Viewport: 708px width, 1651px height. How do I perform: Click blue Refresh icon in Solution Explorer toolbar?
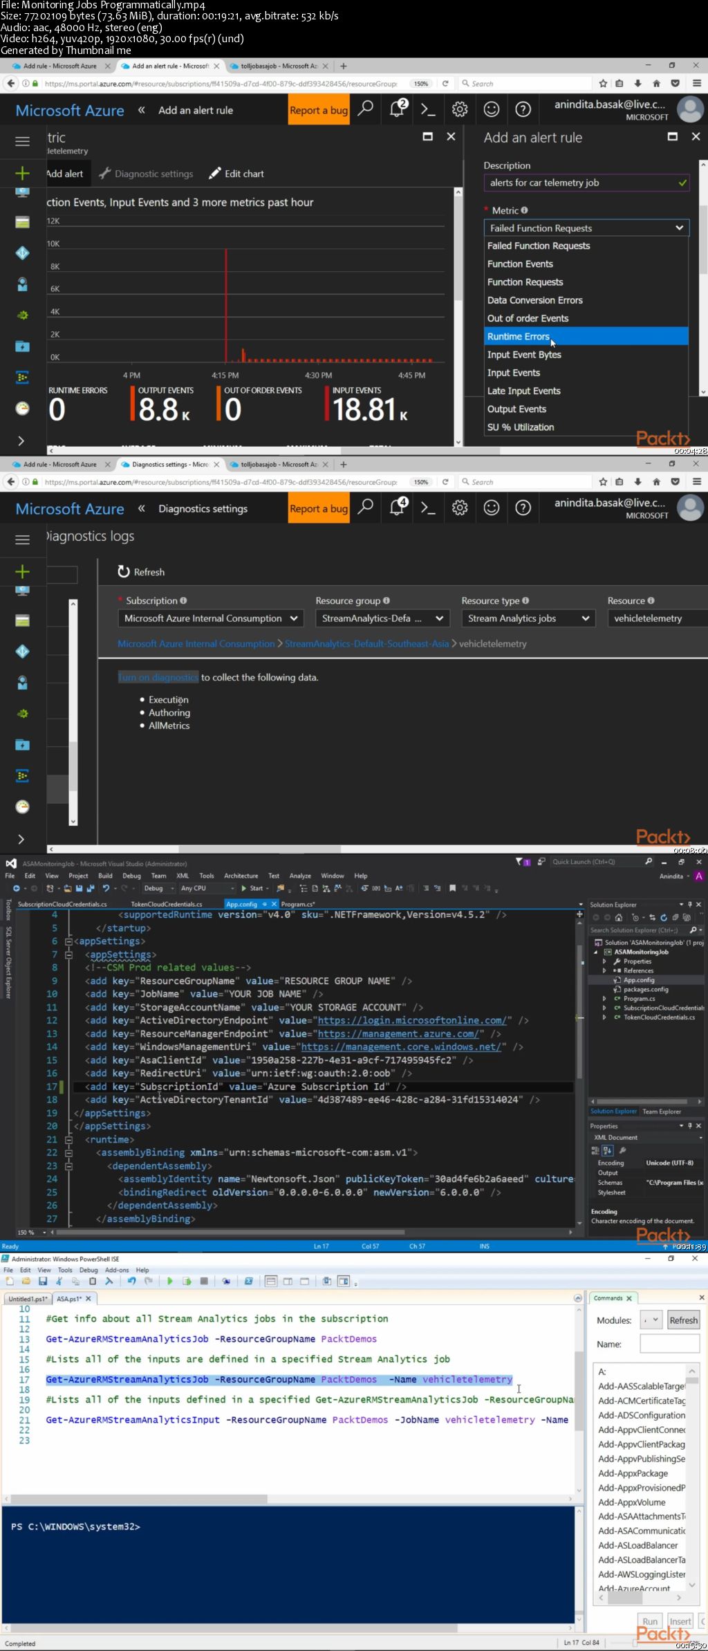click(664, 917)
